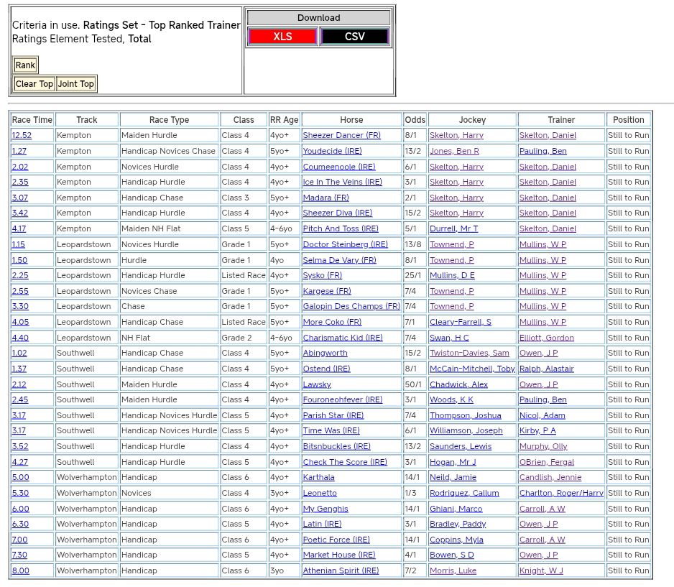
Task: Open the 12.52 Kempton race time link
Action: tap(22, 136)
